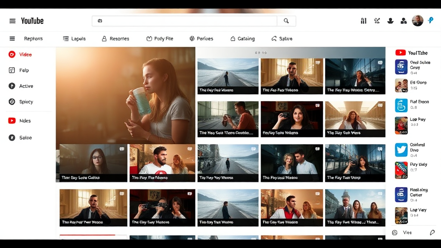Image resolution: width=441 pixels, height=248 pixels.
Task: Click the pencil icon at bottom right
Action: click(432, 232)
